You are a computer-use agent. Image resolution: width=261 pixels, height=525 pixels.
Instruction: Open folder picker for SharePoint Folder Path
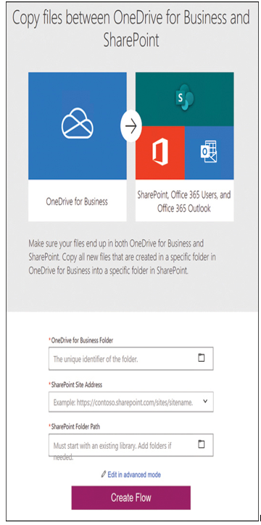201,445
